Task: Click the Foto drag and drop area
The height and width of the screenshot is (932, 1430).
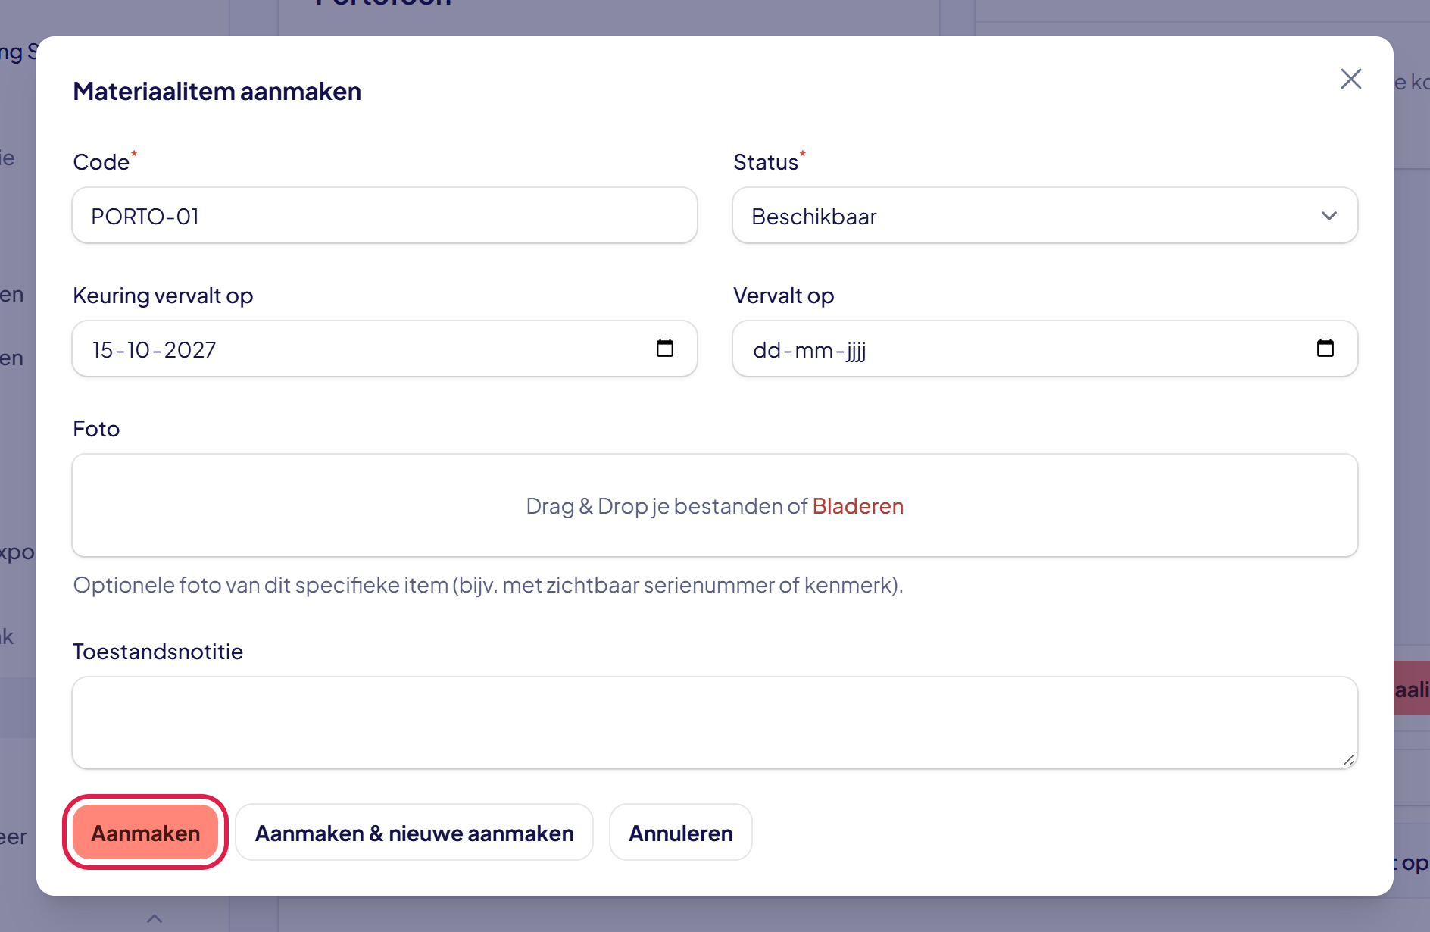Action: [715, 505]
